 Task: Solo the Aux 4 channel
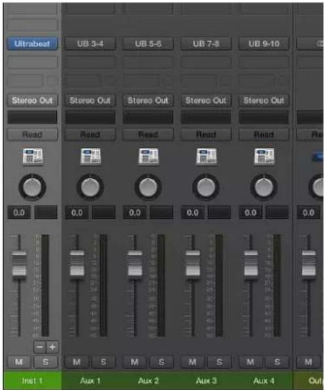(277, 362)
